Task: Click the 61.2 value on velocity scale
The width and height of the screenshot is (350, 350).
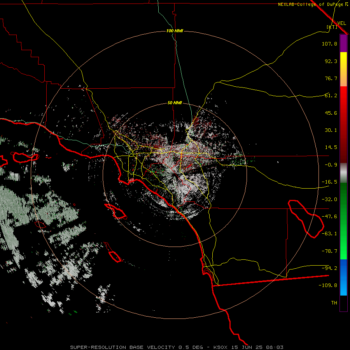Action: pos(331,96)
